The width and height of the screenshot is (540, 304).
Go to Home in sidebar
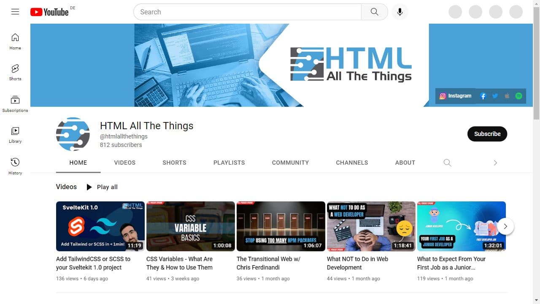pos(15,41)
